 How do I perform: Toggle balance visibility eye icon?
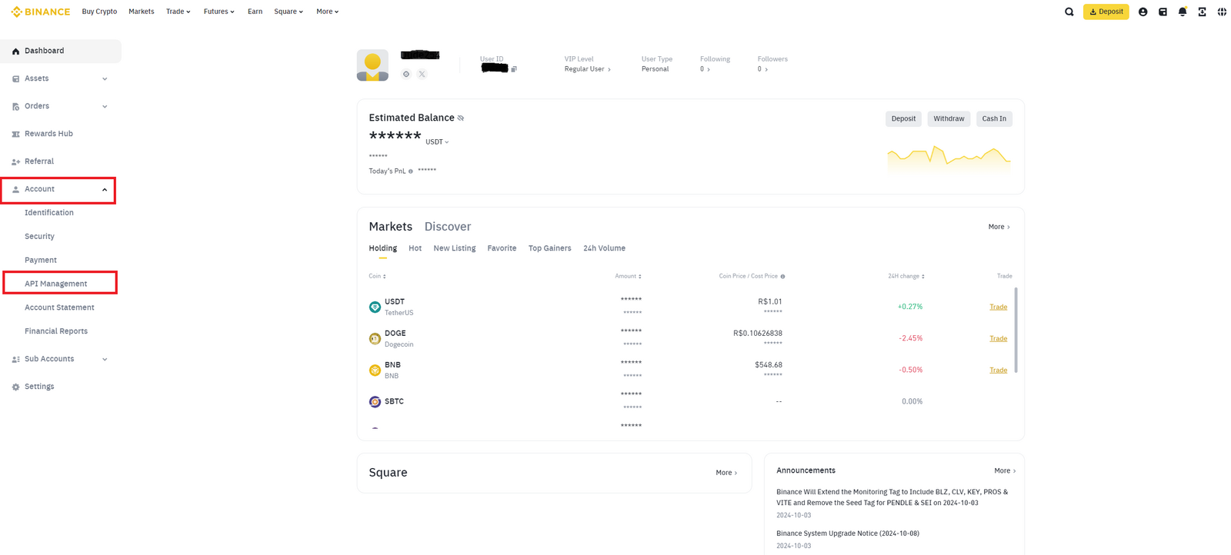pos(461,118)
